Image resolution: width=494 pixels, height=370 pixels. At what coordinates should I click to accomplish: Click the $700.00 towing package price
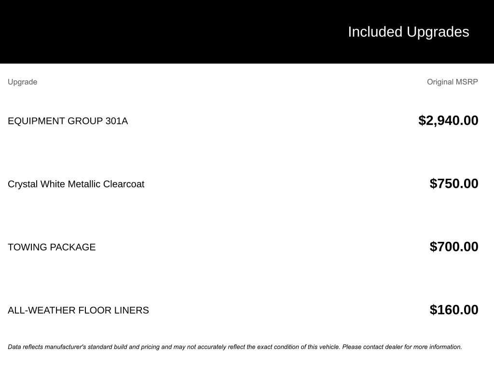tap(454, 247)
